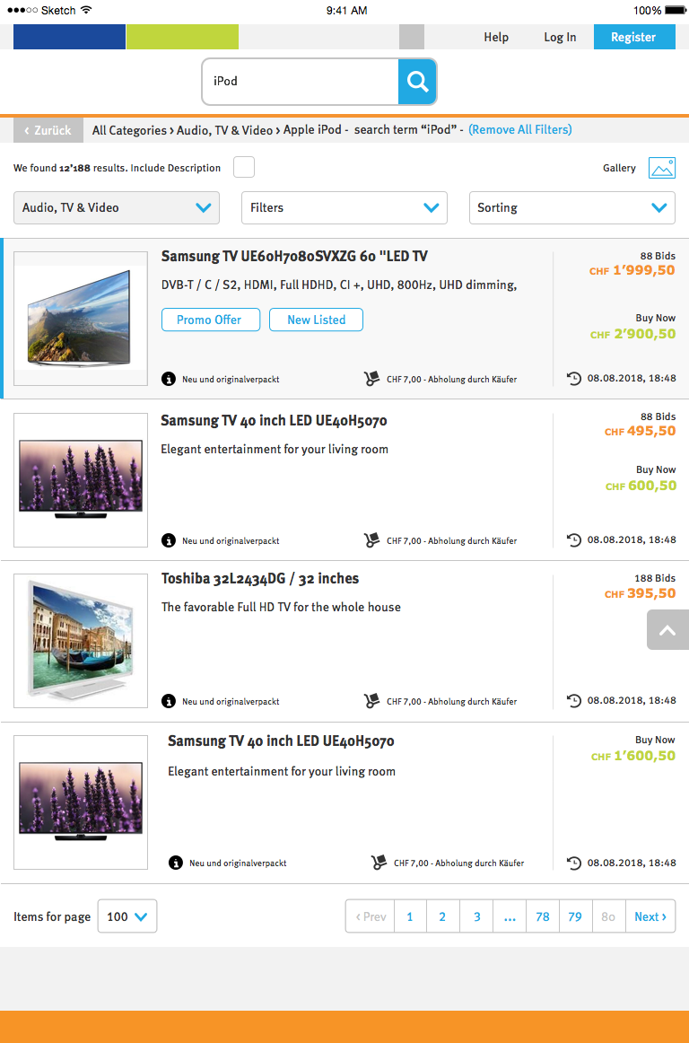Click the Promo Offer tag
The height and width of the screenshot is (1043, 689).
pos(211,320)
